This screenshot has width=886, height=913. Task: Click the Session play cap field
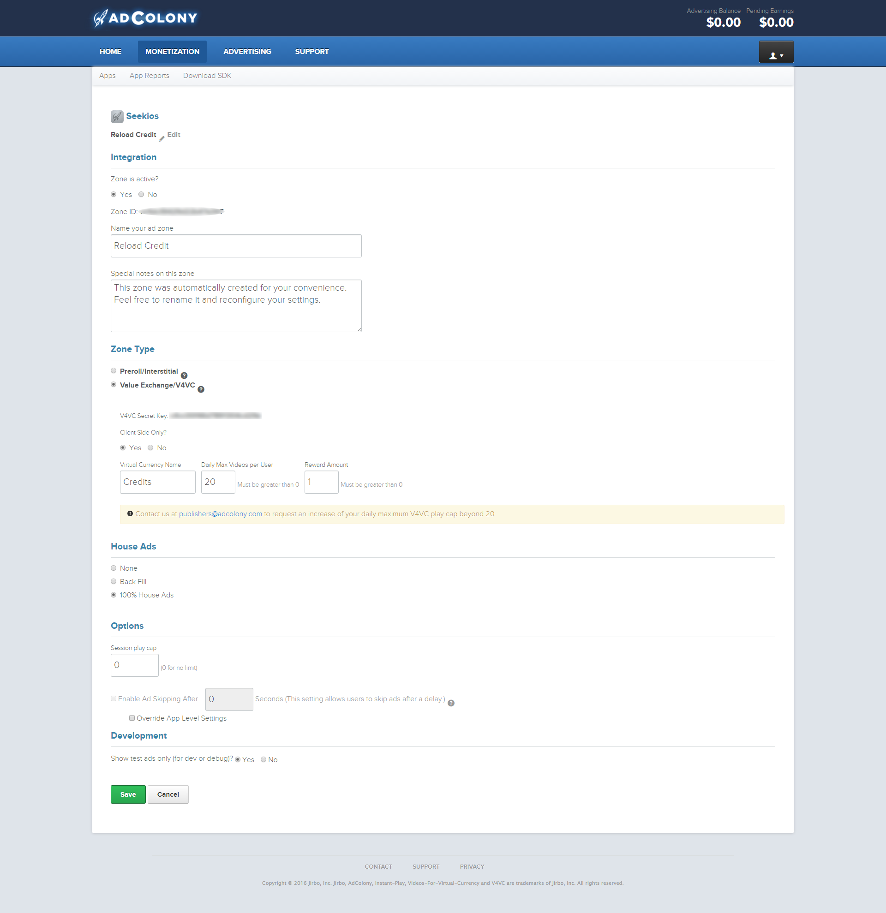(x=134, y=665)
